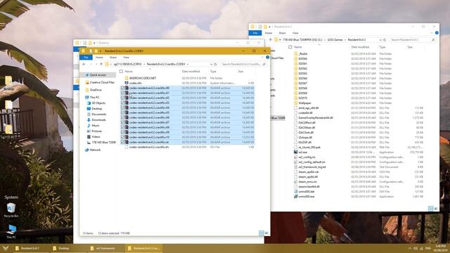Image resolution: width=450 pixels, height=253 pixels.
Task: Click the OneDrive icon in the sidebar
Action: click(x=86, y=90)
